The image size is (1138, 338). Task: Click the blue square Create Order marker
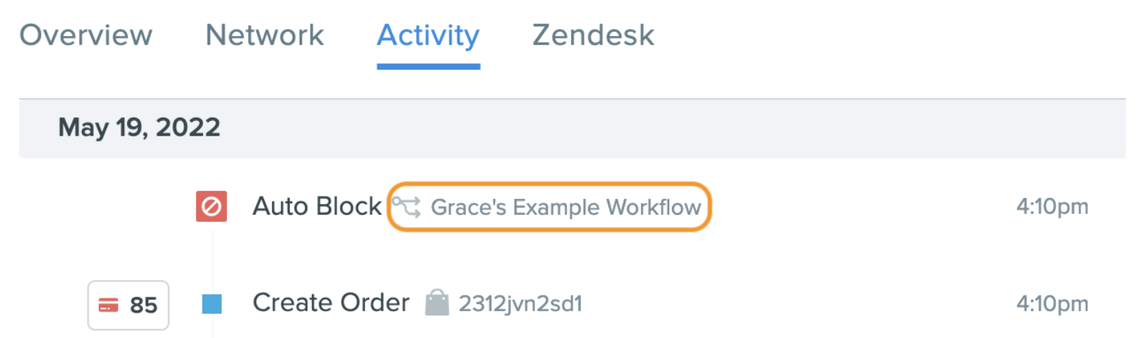212,304
